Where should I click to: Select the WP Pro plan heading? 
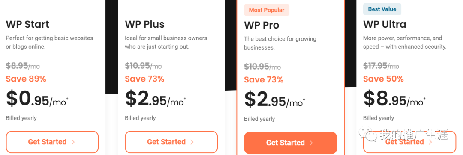[x=262, y=25]
